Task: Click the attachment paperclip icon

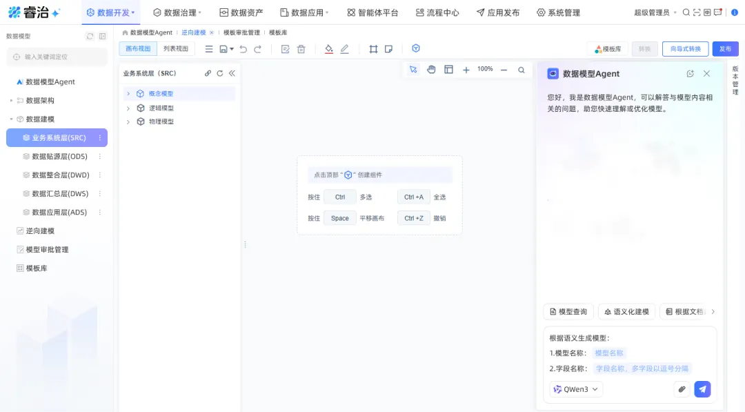Action: pyautogui.click(x=682, y=389)
